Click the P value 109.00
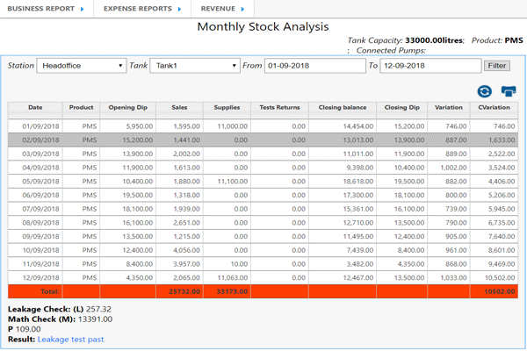Viewport: 527px width, 351px height. click(x=28, y=329)
